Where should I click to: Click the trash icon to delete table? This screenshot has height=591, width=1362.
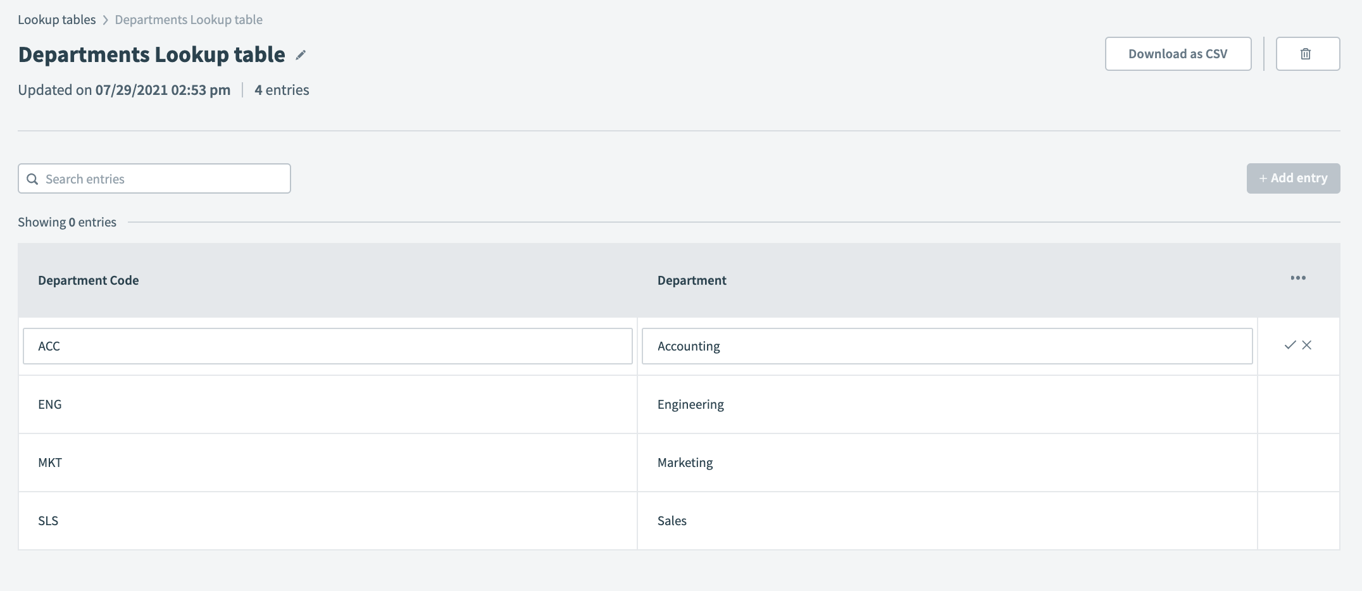pyautogui.click(x=1307, y=54)
